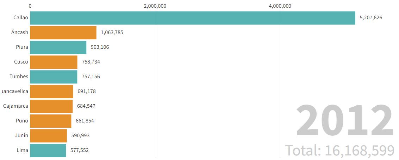Select the orange Cusco bar
This screenshot has height=160, width=399.
coord(54,62)
